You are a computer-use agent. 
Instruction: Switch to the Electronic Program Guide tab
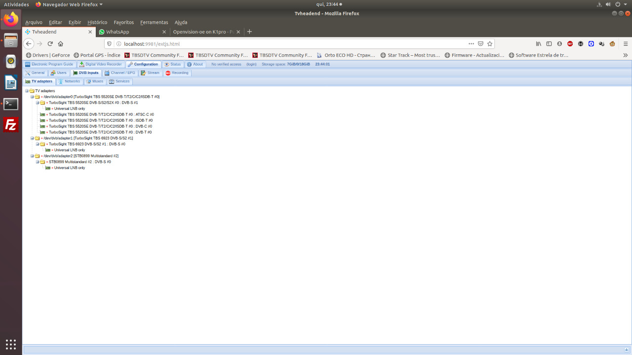(x=49, y=65)
